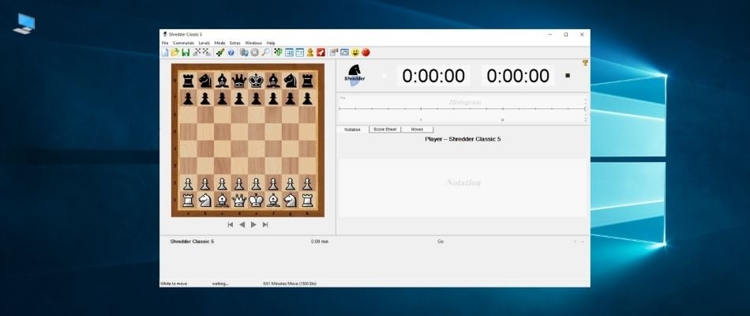This screenshot has height=316, width=750.
Task: Jump to last move of game
Action: [265, 224]
